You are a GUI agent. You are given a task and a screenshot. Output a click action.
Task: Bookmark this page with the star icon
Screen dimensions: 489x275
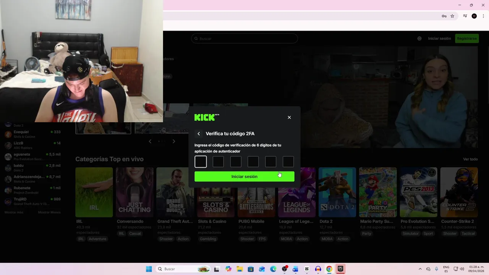(452, 16)
